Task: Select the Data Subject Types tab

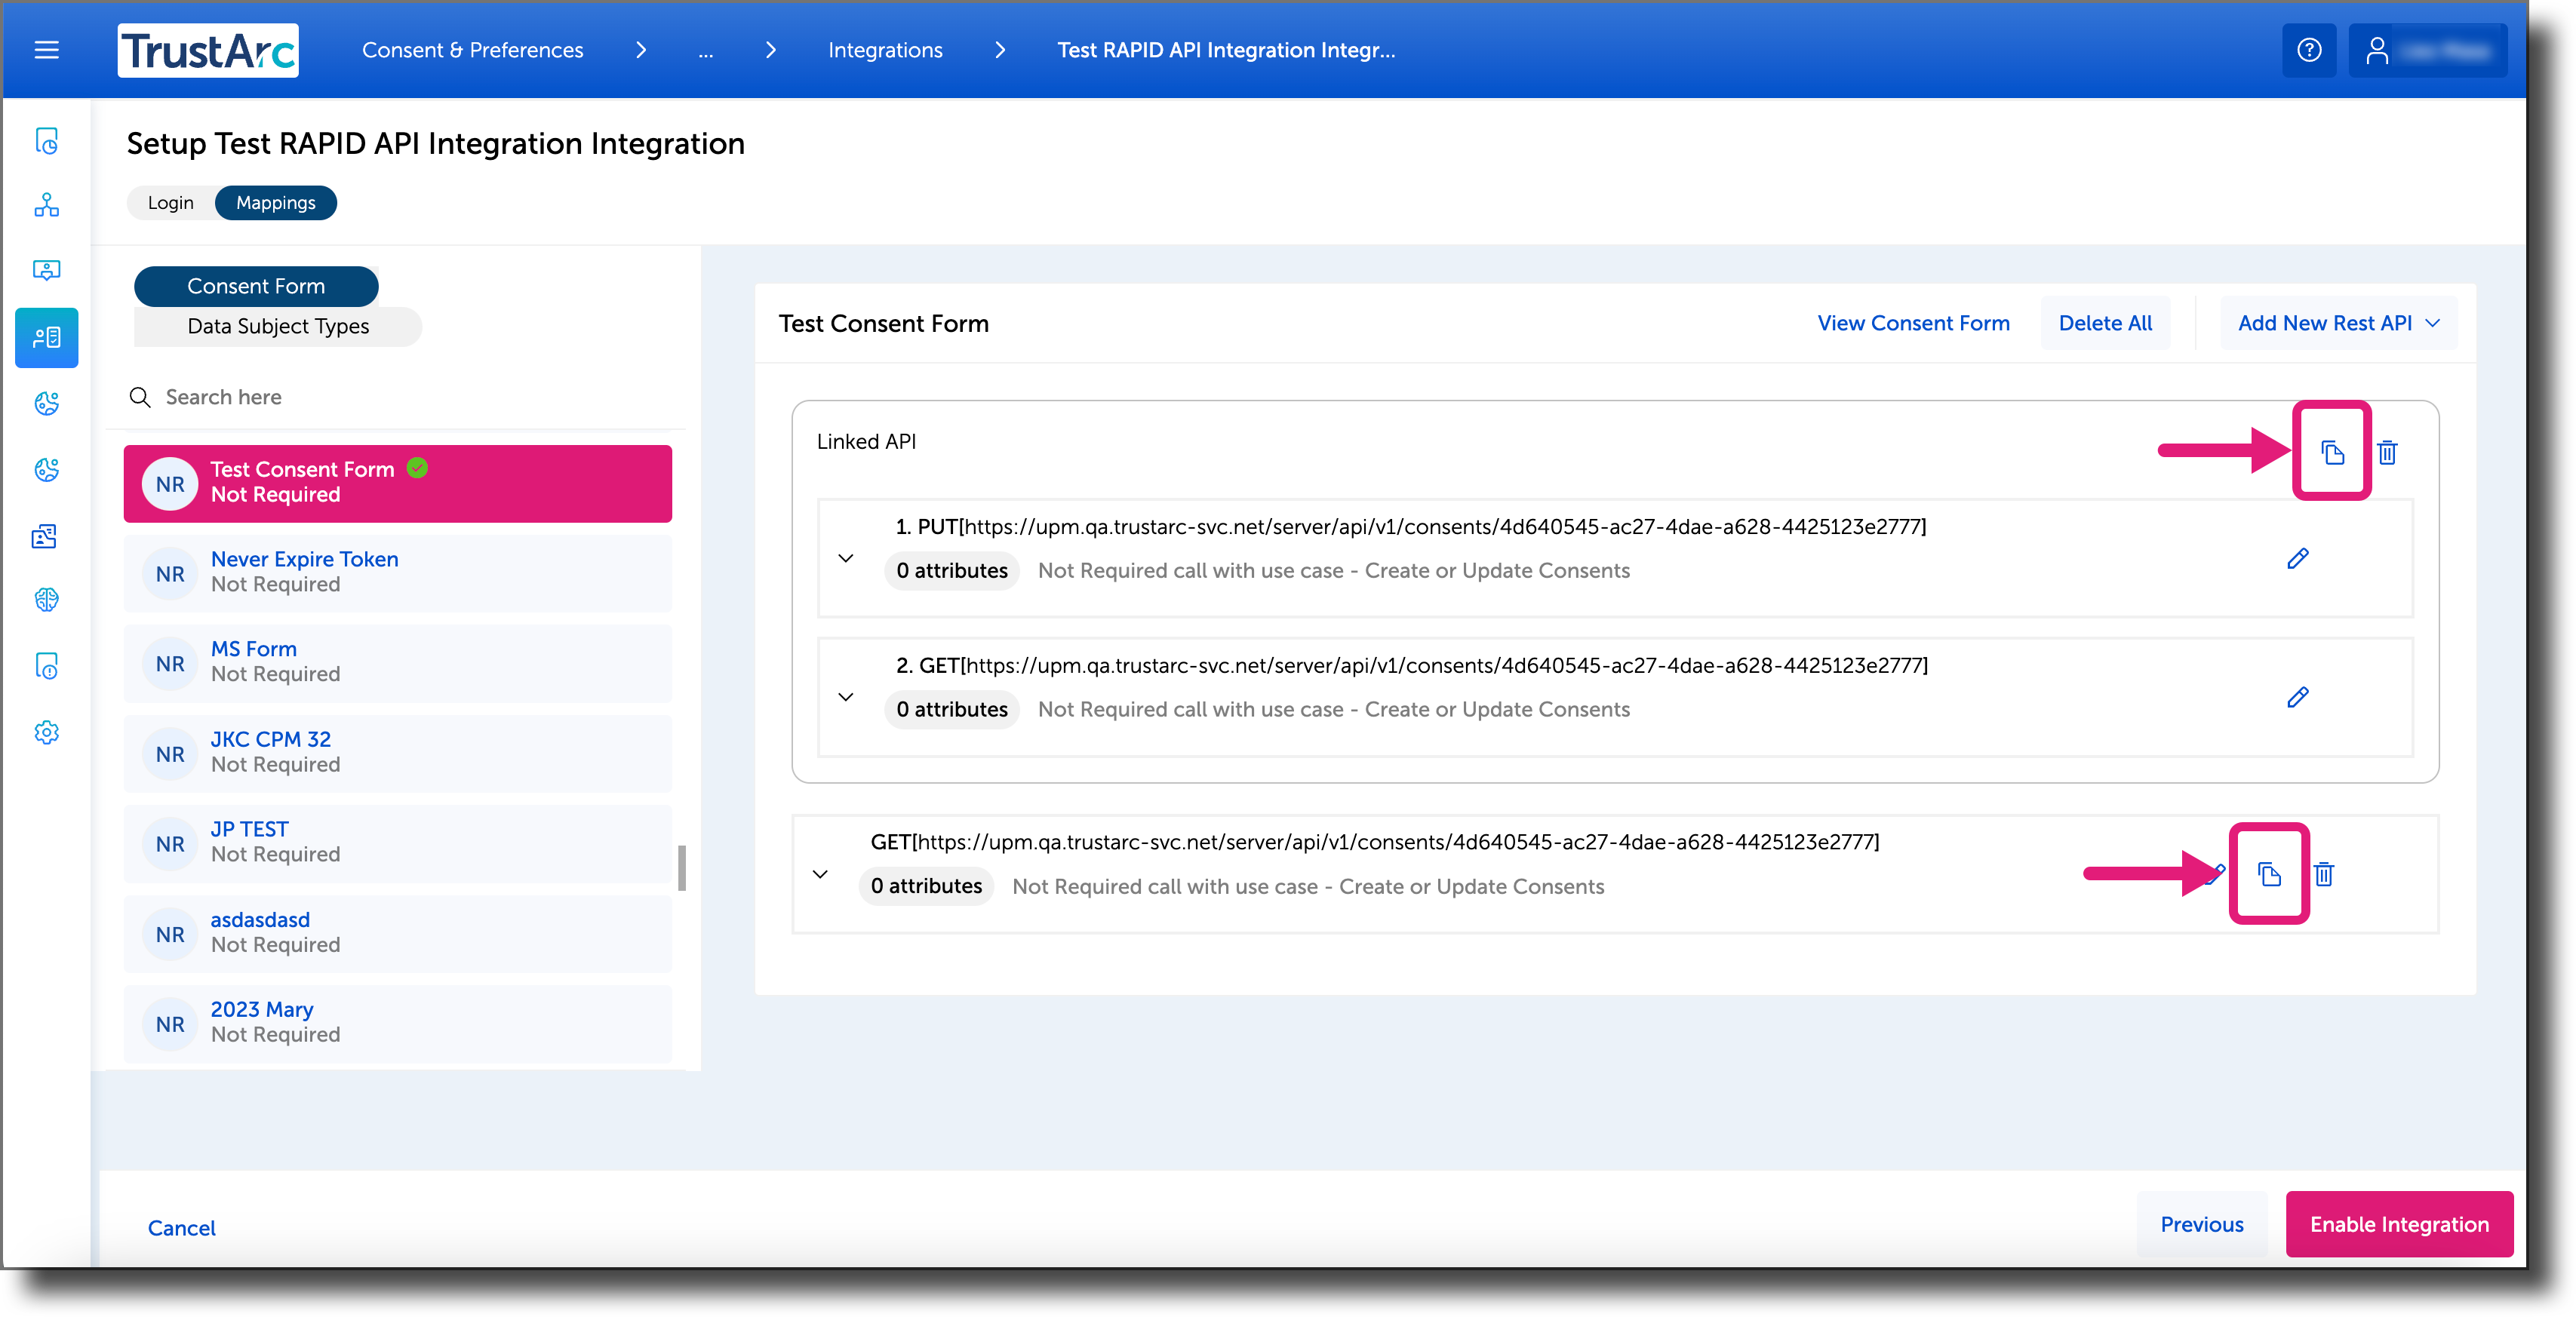Action: point(278,326)
